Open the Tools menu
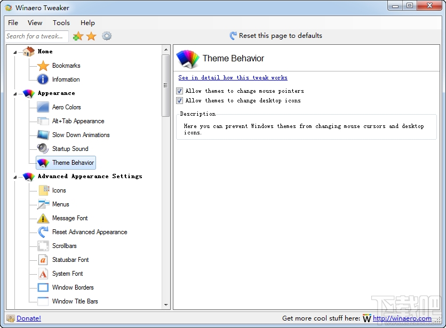The width and height of the screenshot is (446, 328). pyautogui.click(x=61, y=23)
